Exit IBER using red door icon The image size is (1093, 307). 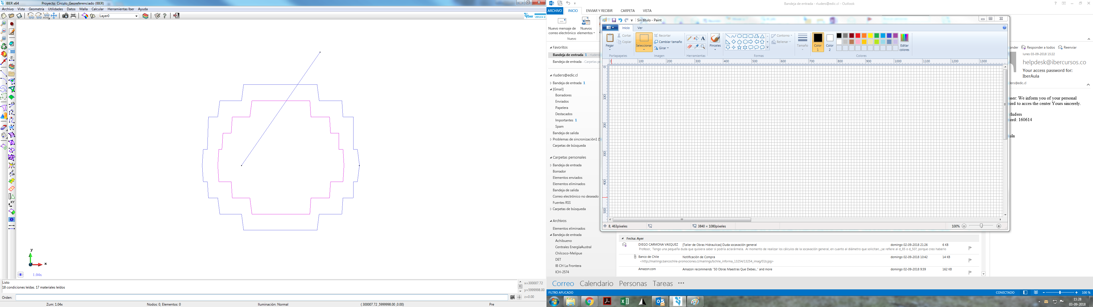(176, 16)
